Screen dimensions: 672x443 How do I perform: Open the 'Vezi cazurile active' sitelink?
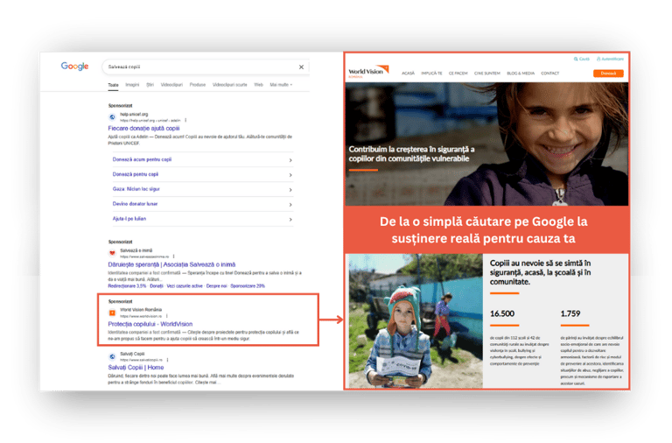185,286
